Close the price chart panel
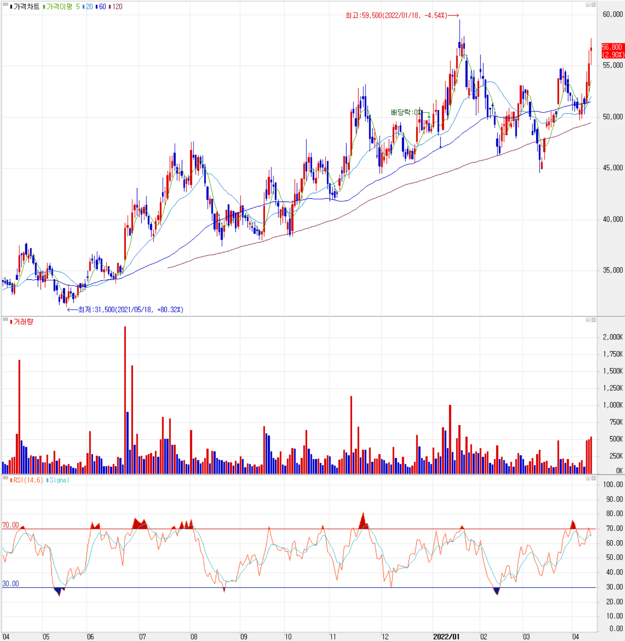The width and height of the screenshot is (625, 641). click(594, 5)
